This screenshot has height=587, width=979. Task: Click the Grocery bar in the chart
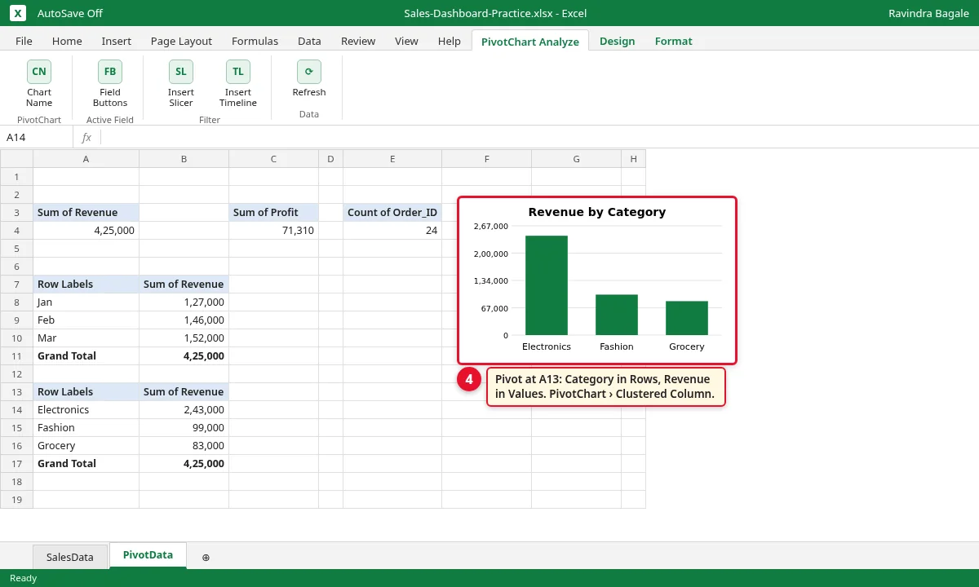(687, 318)
